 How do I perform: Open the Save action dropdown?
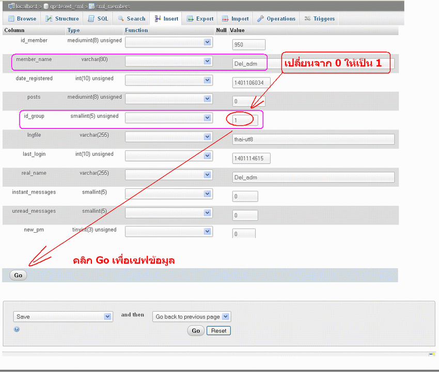[62, 316]
